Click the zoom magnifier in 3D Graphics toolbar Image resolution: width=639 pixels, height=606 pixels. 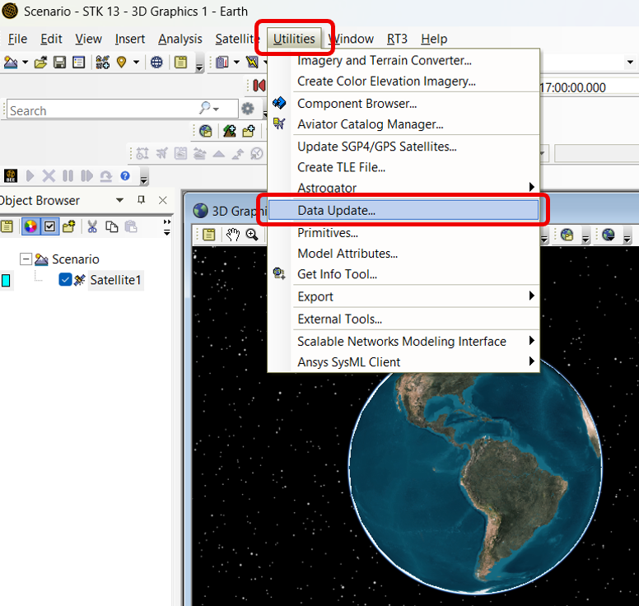252,235
